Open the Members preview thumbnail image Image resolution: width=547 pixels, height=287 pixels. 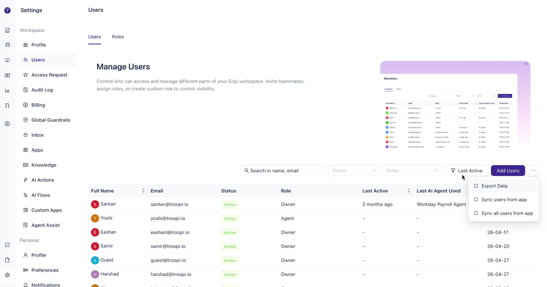[455, 104]
